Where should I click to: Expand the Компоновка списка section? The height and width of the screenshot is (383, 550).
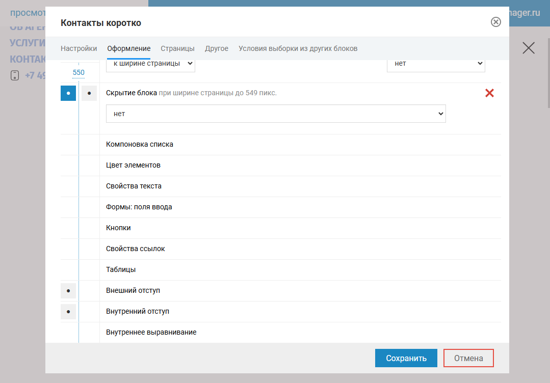[x=140, y=145]
